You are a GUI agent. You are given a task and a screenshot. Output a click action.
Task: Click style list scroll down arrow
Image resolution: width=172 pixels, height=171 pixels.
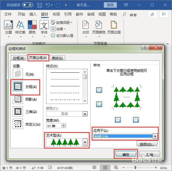pyautogui.click(x=85, y=101)
